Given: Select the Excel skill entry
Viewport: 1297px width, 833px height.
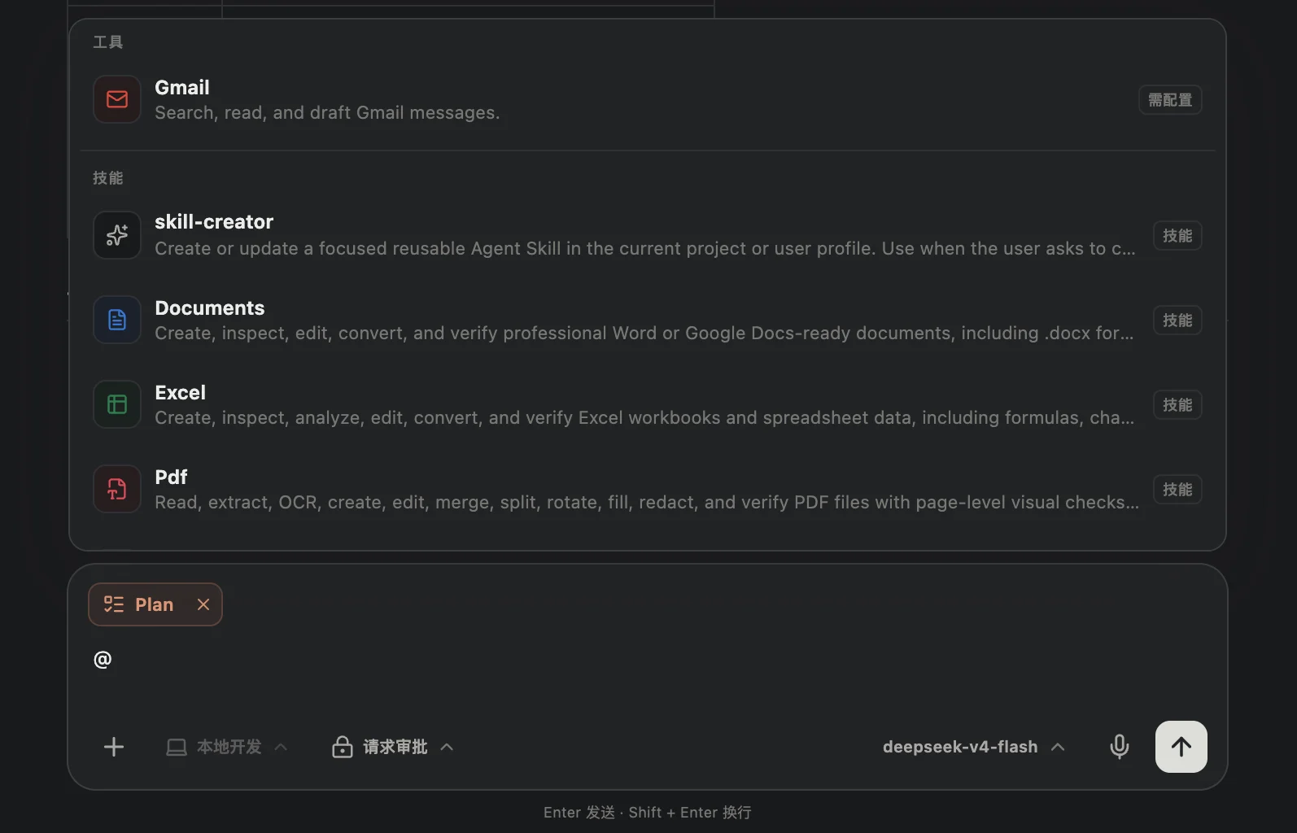Looking at the screenshot, I should coord(648,404).
